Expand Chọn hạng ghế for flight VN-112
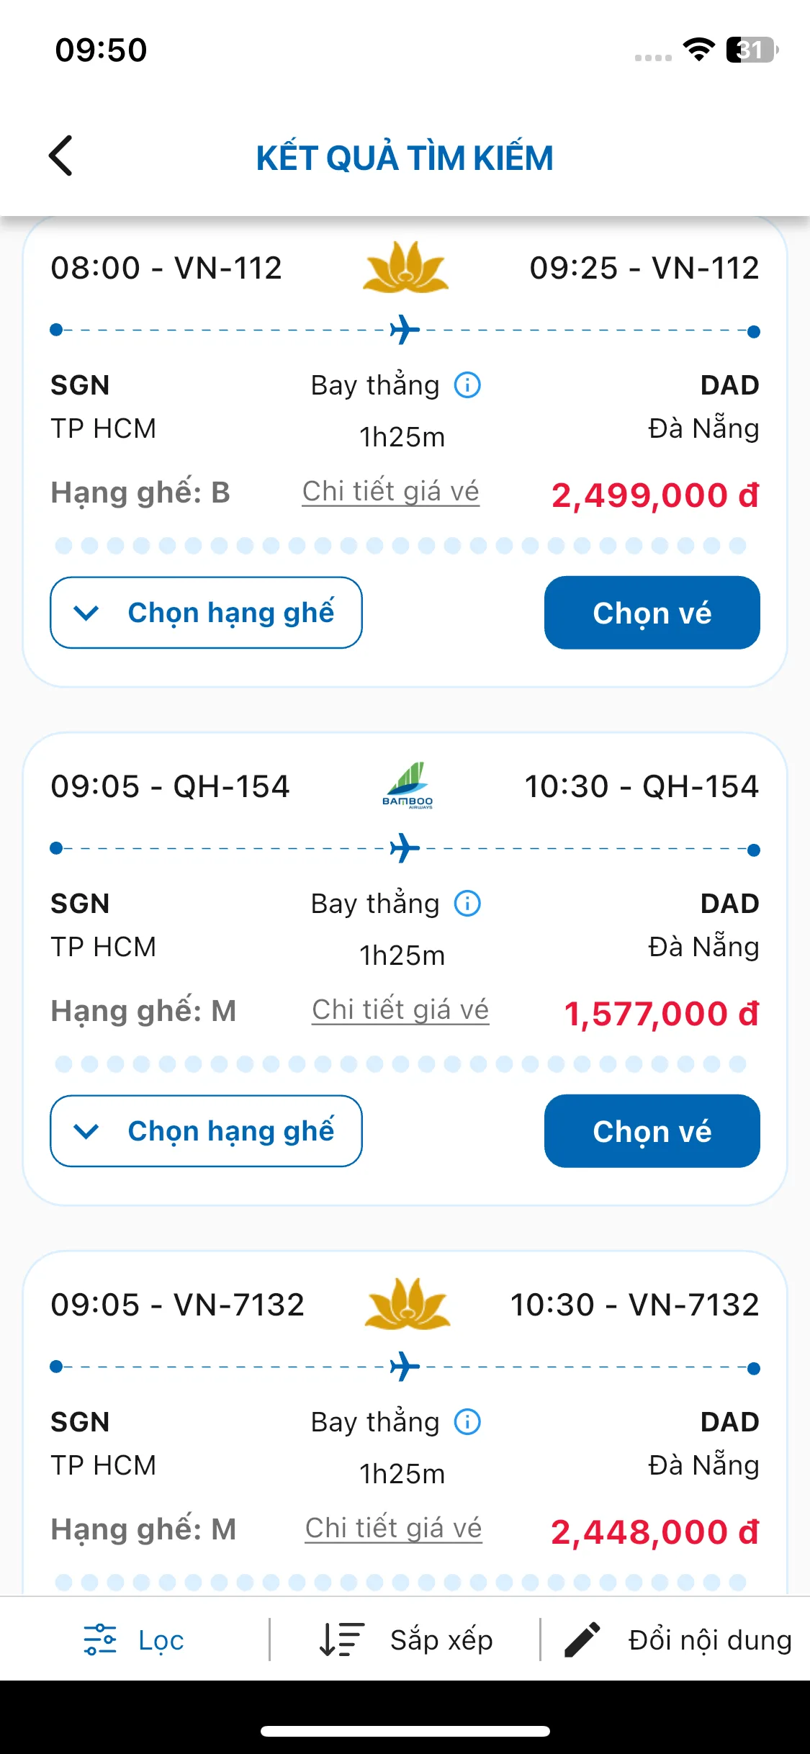810x1754 pixels. pyautogui.click(x=206, y=613)
